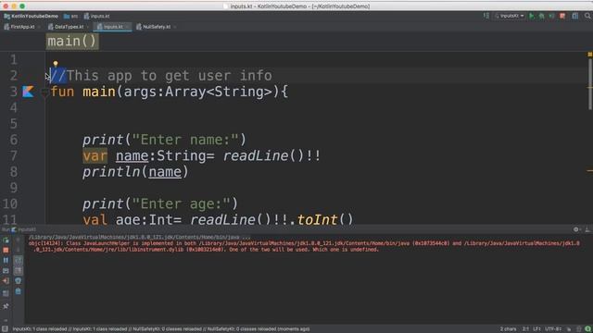Screen dimensions: 593x333
Task: Click the Rerun icon in Run panel
Action: point(6,240)
